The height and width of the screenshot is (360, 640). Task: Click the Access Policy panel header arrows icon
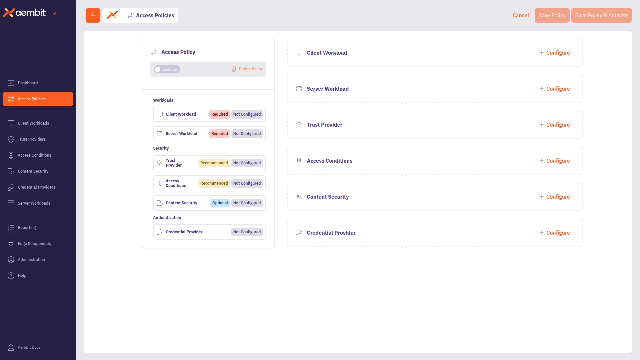click(x=154, y=52)
